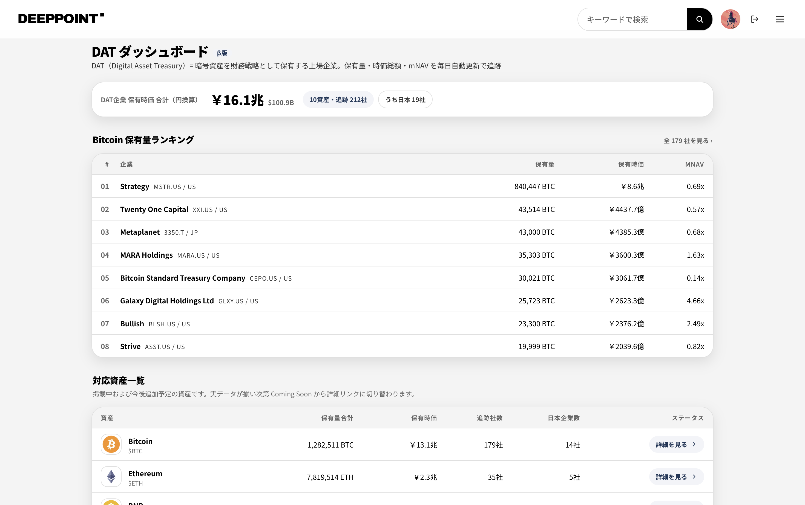Click the ¥2039.6億 value
This screenshot has height=505, width=805.
tap(626, 346)
